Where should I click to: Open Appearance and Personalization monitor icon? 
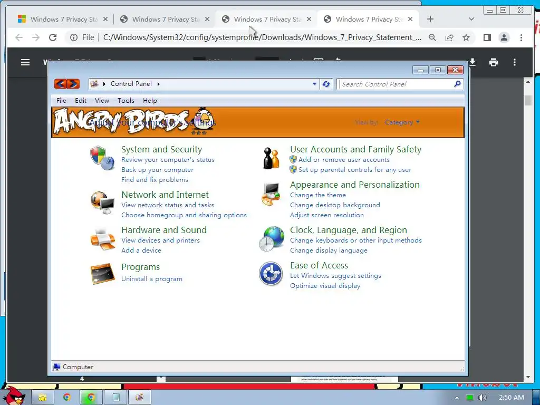[x=271, y=194]
